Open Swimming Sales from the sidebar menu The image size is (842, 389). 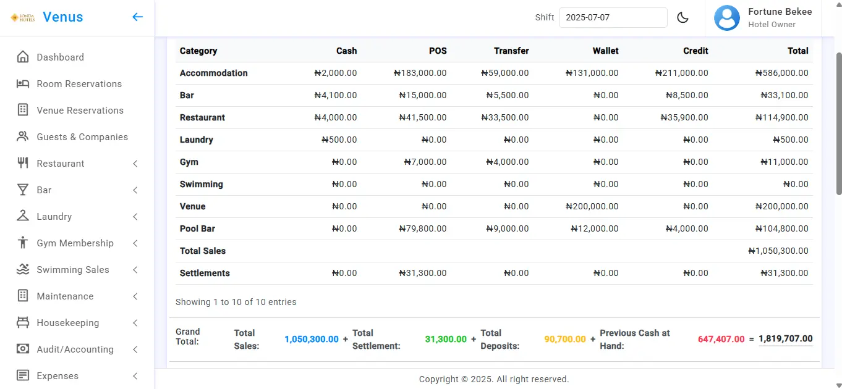coord(73,269)
